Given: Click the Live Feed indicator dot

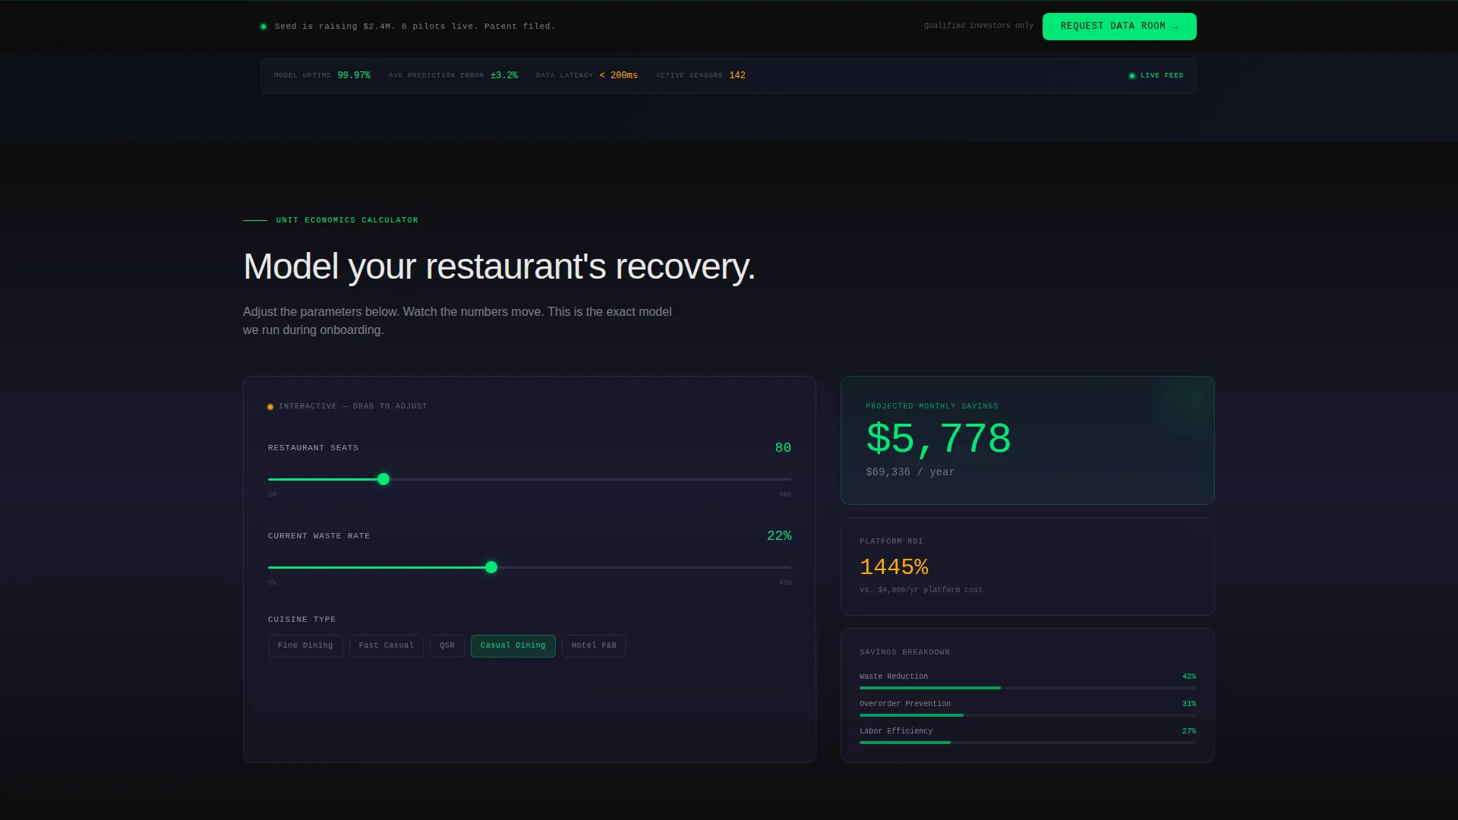Looking at the screenshot, I should pos(1132,76).
